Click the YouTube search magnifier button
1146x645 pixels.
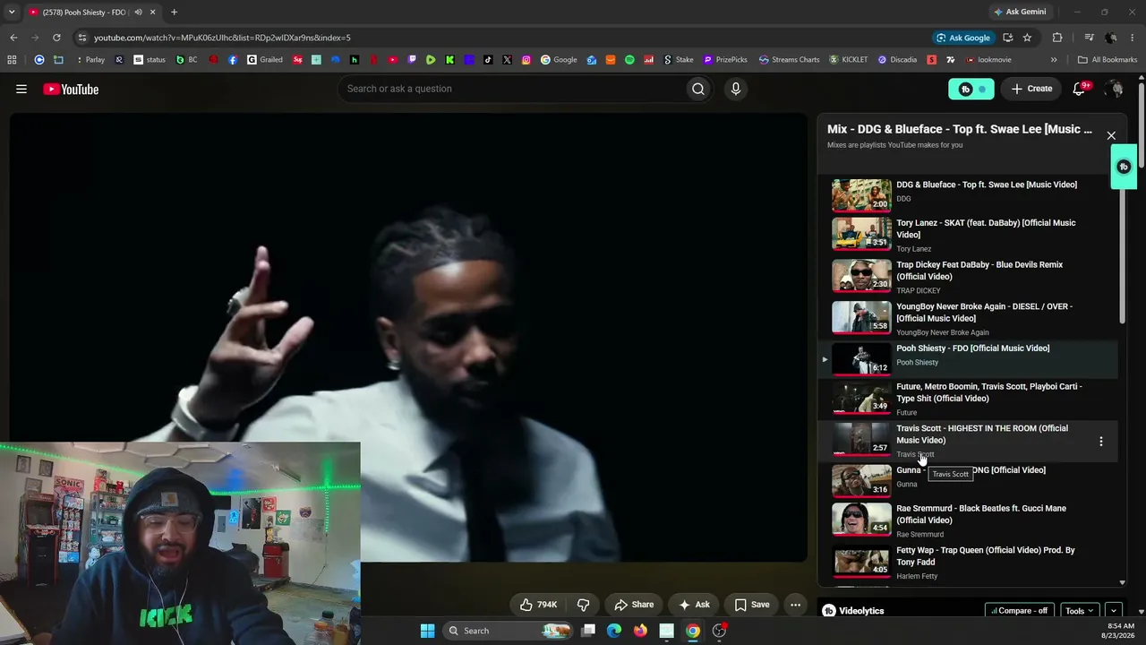point(698,89)
